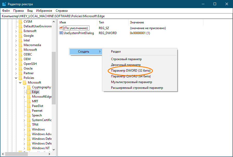
Task: Select the Speech folder icon
Action: 29,115
